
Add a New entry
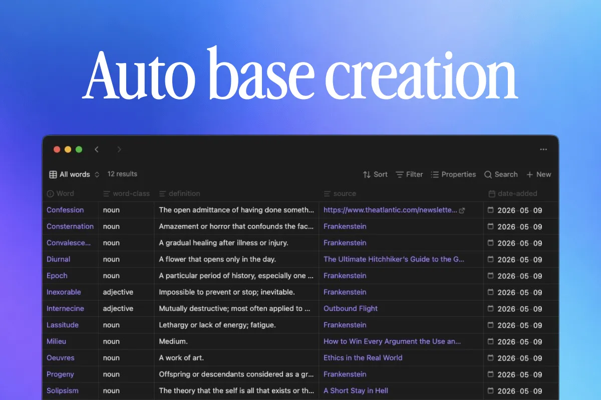[538, 174]
